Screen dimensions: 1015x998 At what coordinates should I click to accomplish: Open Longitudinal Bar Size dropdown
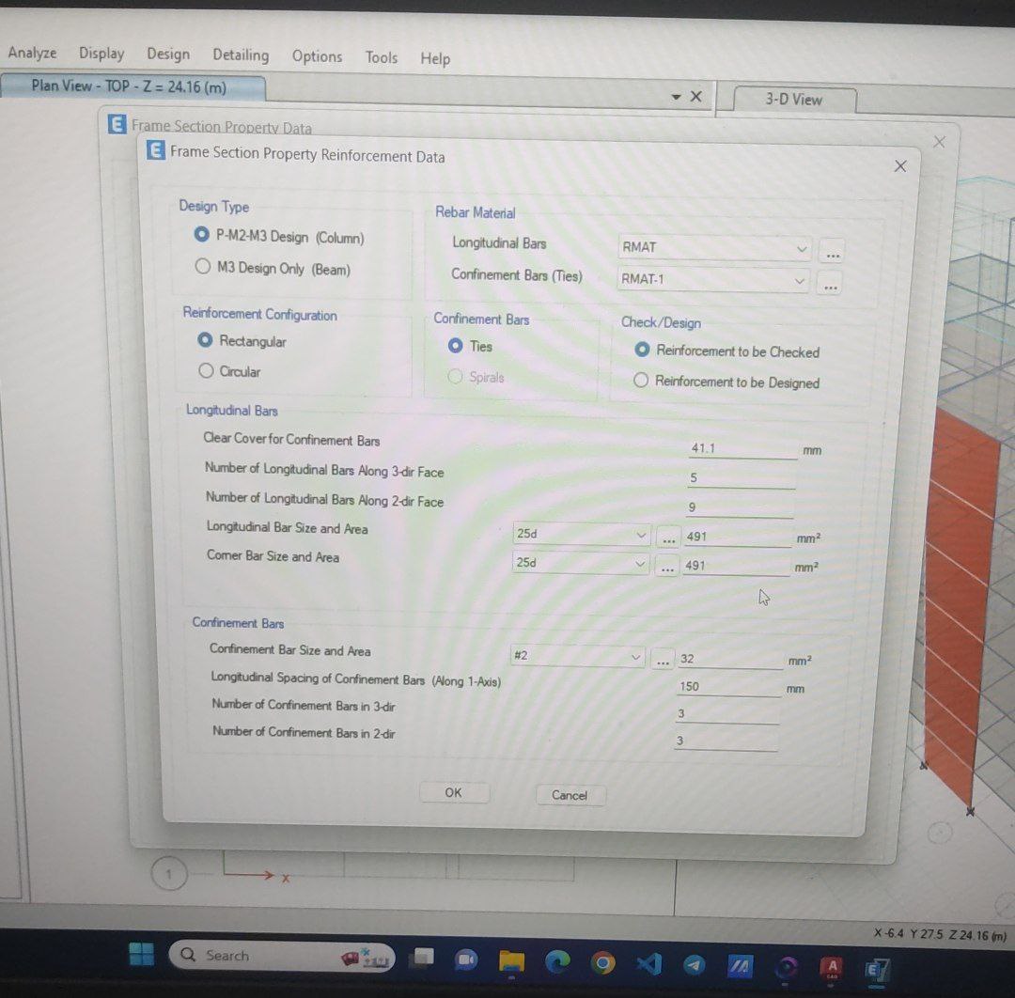tap(581, 535)
